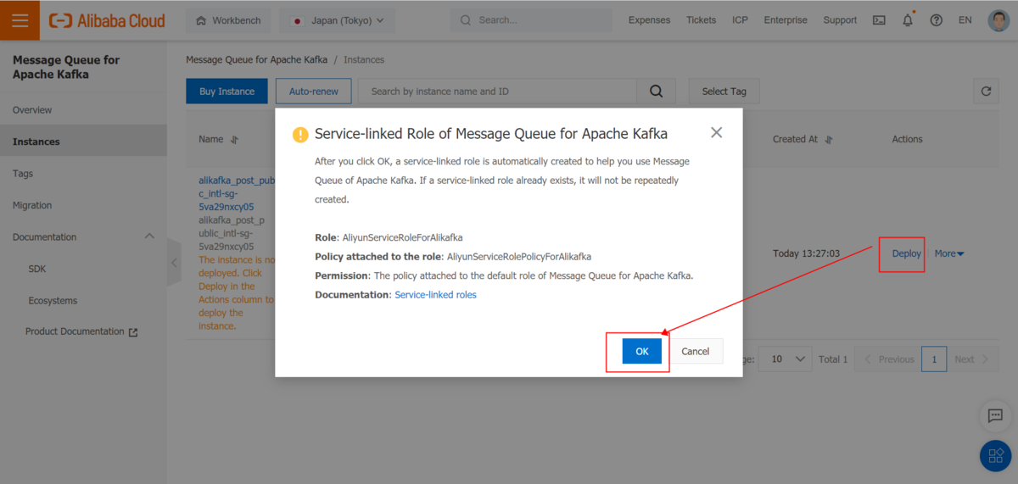Sort instances by Created At column
Screen dimensions: 1018x484
(x=828, y=140)
